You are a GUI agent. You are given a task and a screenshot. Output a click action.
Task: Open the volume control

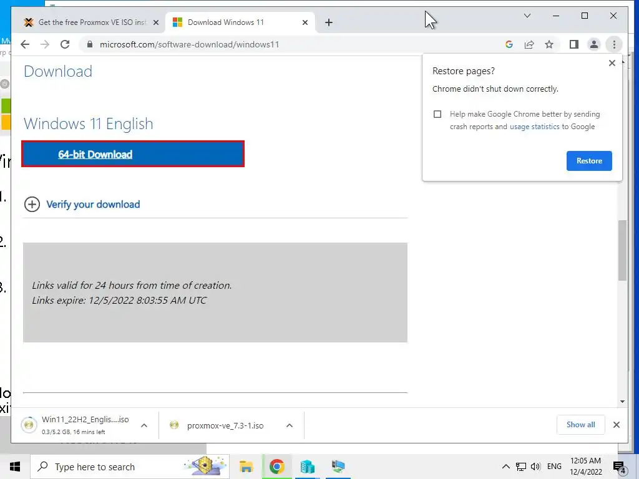click(535, 467)
